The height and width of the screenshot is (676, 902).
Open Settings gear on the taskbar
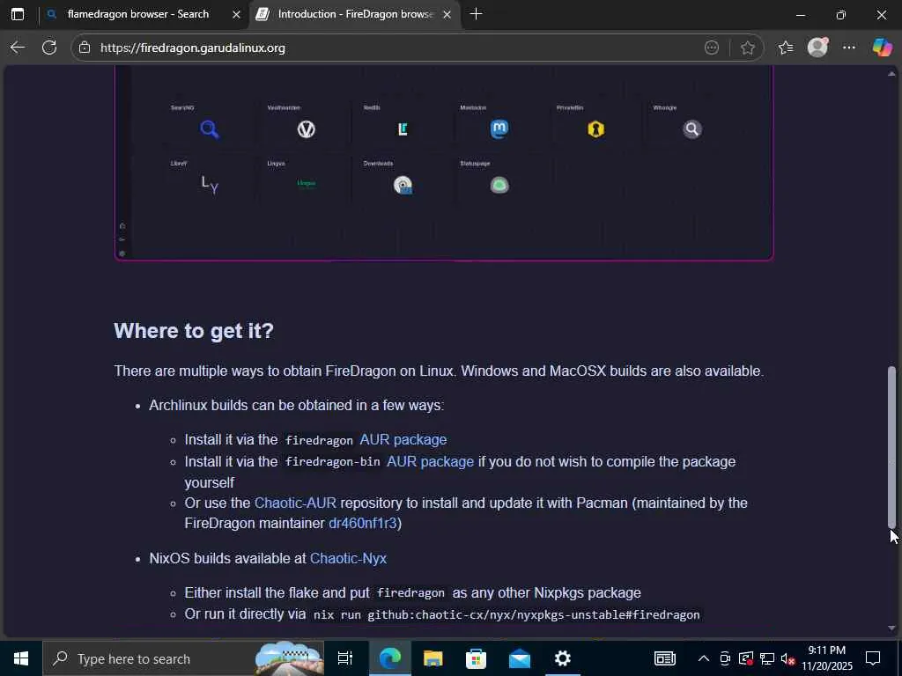click(x=563, y=658)
